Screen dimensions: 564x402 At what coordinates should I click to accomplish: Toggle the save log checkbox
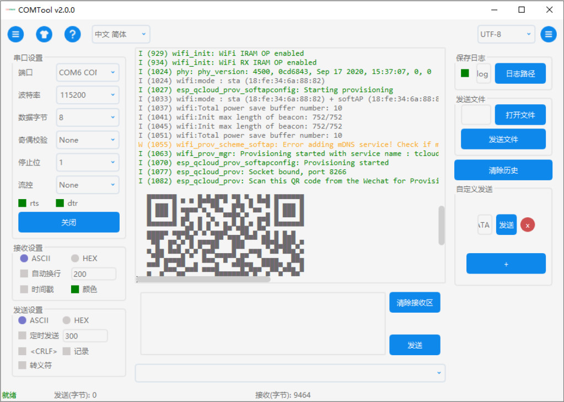click(x=465, y=73)
